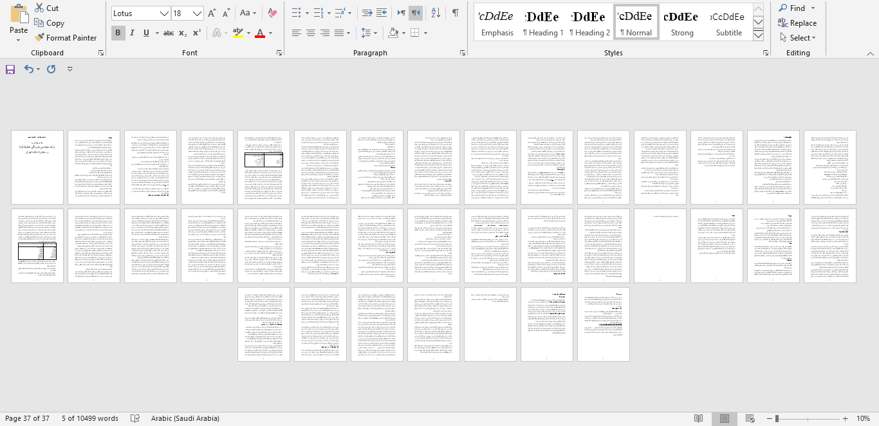Center-align the paragraph
This screenshot has width=879, height=426.
[x=311, y=33]
